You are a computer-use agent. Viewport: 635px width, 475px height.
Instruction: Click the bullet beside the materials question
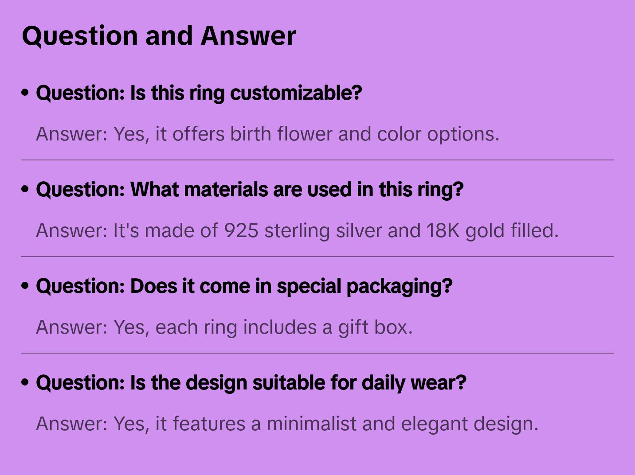click(x=25, y=190)
